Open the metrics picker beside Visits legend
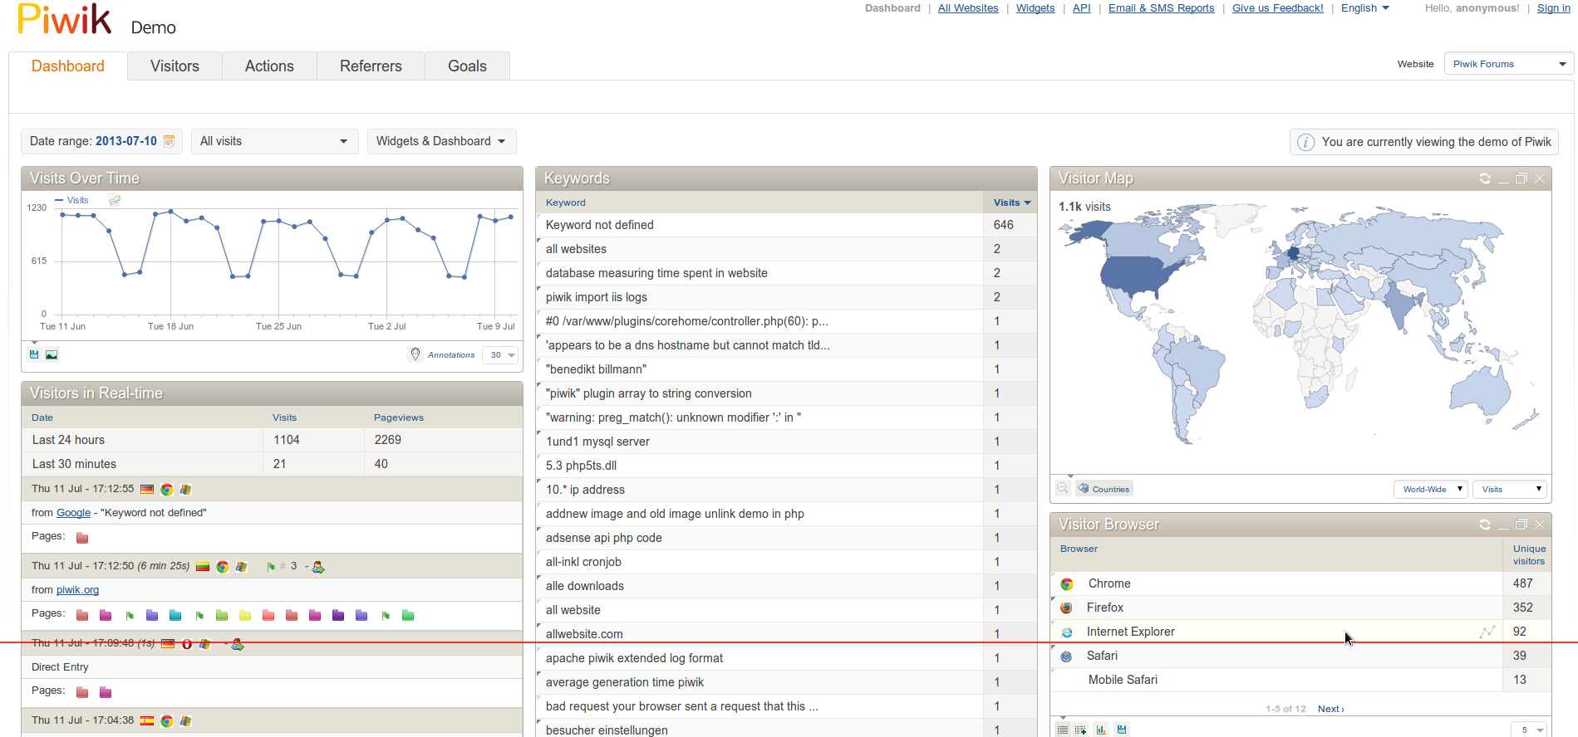The width and height of the screenshot is (1578, 737). point(115,200)
